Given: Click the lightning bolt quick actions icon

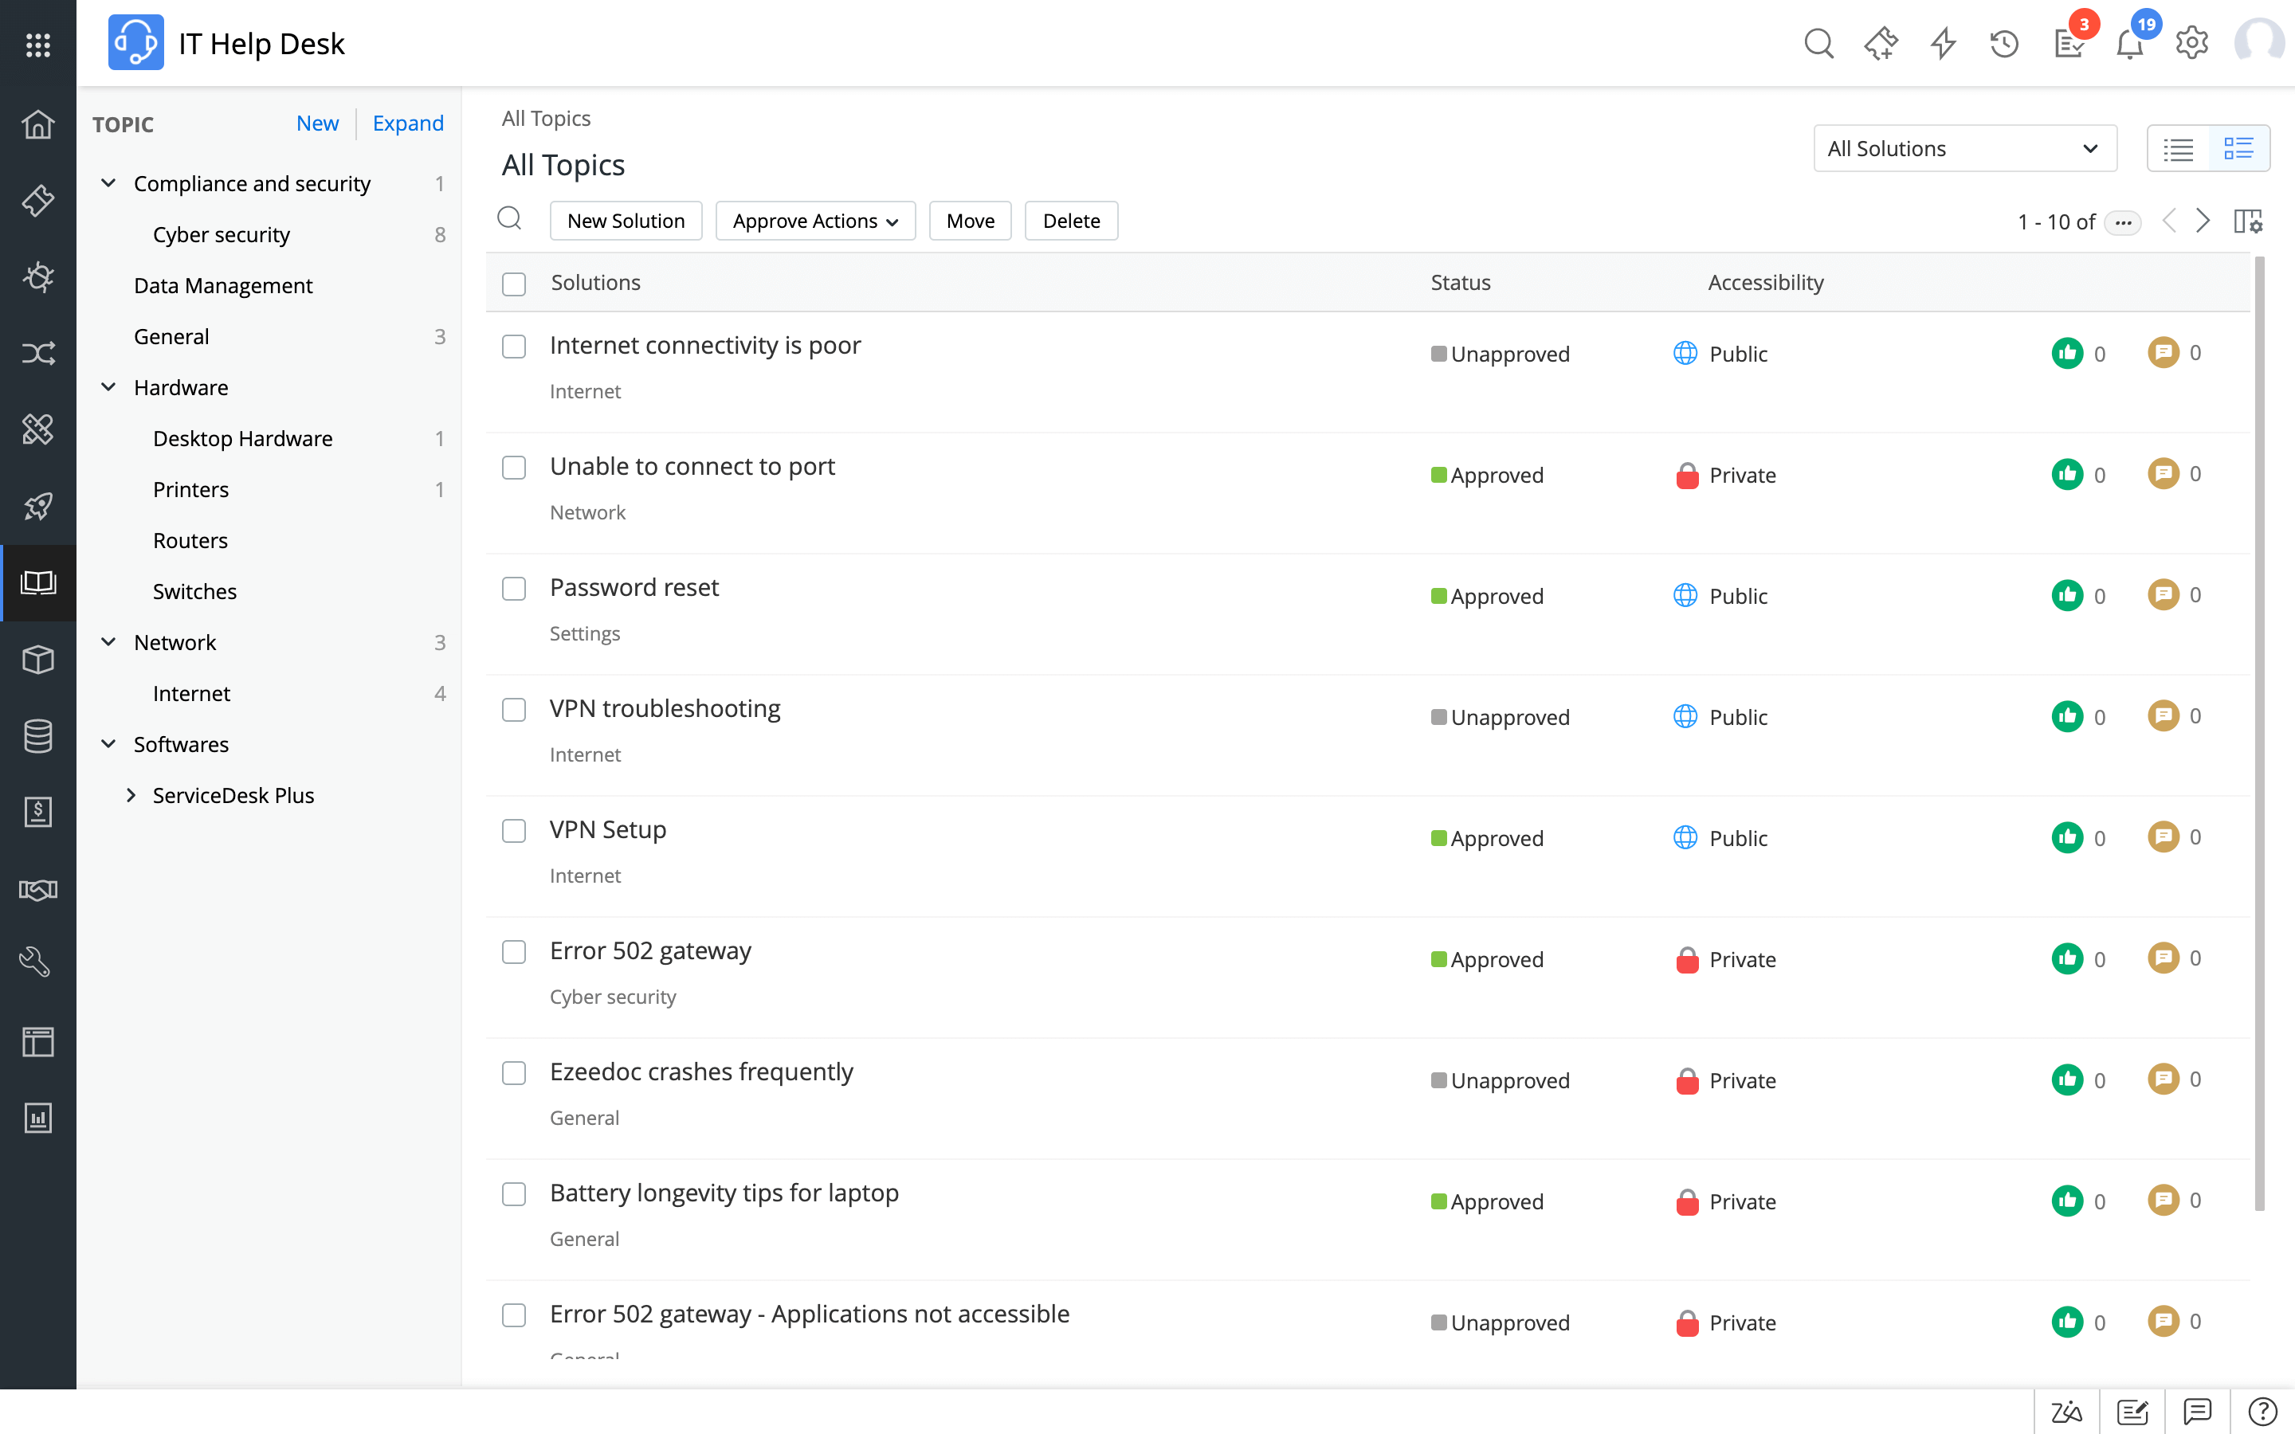Looking at the screenshot, I should click(x=1944, y=41).
